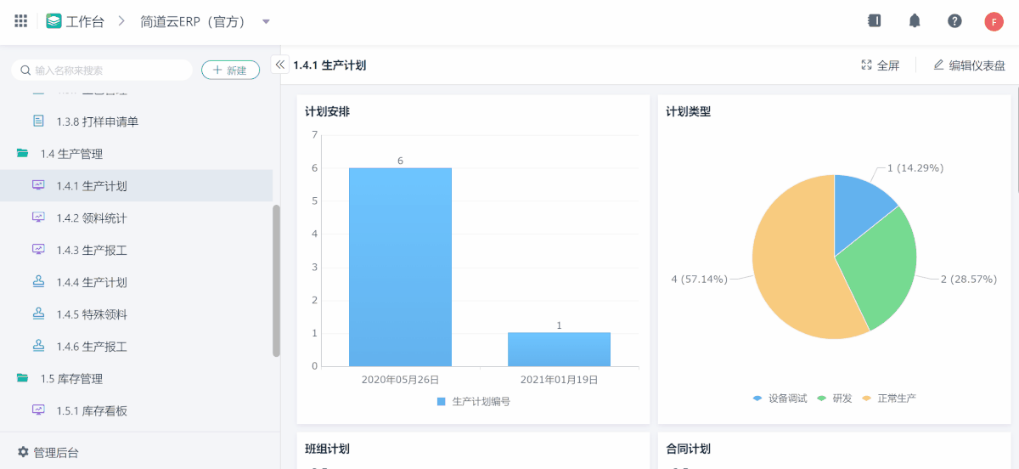The image size is (1019, 469).
Task: Collapse the 1.4 生产管理 folder
Action: (22, 154)
